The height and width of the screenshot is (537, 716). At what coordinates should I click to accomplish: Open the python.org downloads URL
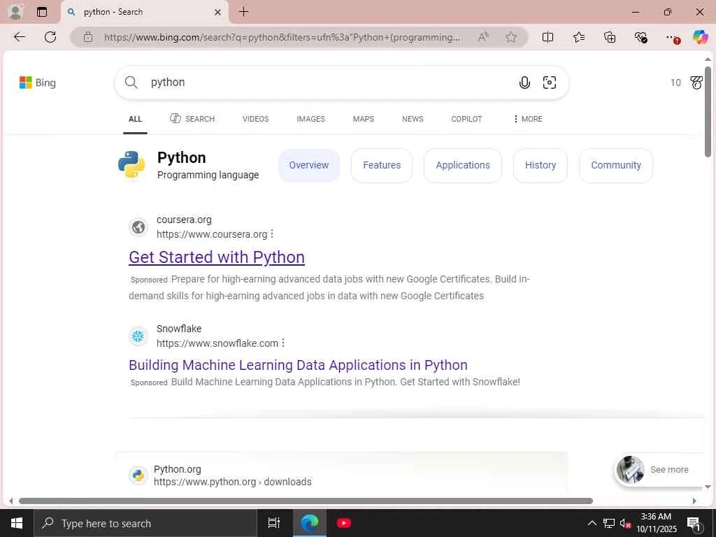pos(233,482)
